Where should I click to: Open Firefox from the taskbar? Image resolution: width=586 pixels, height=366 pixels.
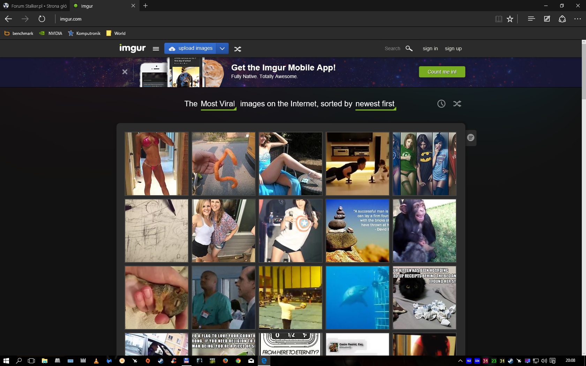coord(225,361)
